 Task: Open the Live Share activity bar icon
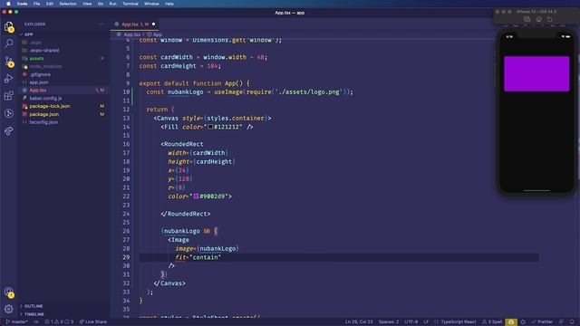(9, 130)
